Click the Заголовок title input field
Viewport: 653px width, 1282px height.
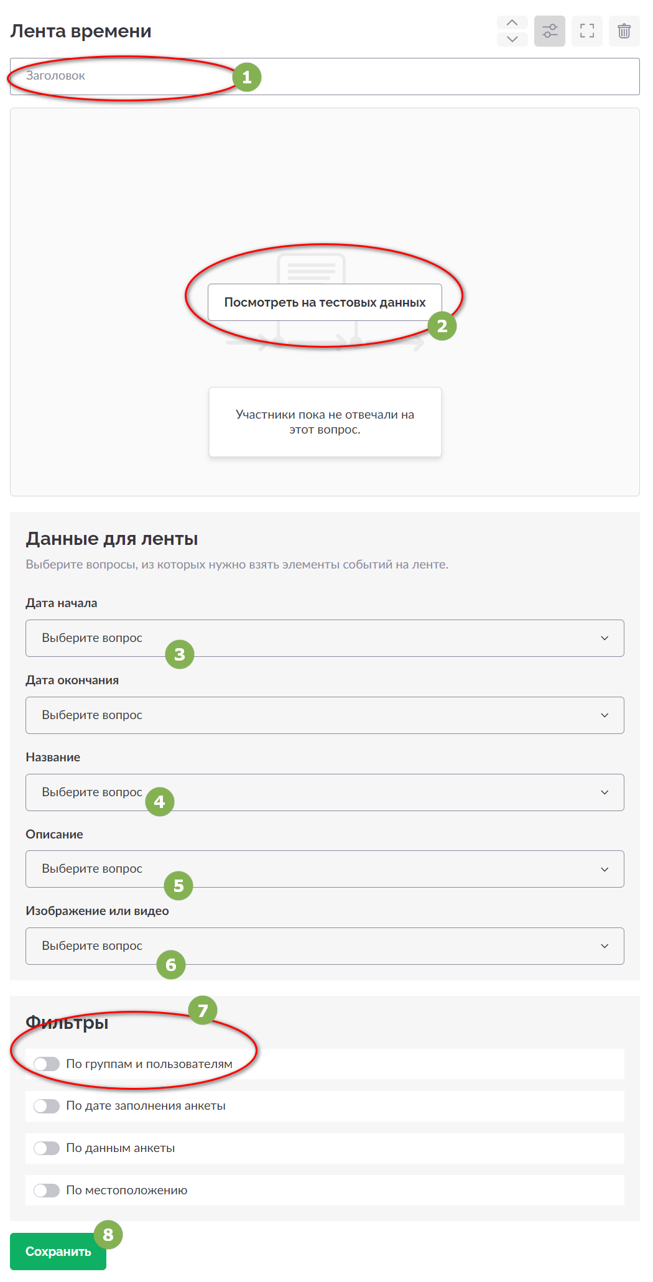[325, 77]
